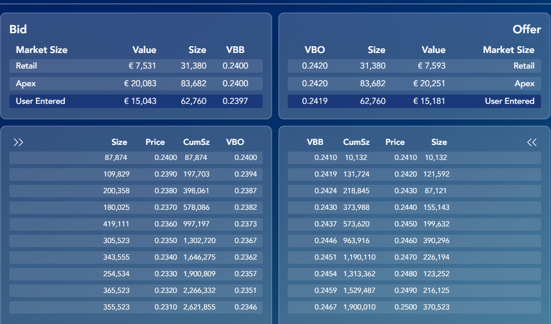Select offer depth row priced 0.2410
The width and height of the screenshot is (551, 324).
[414, 158]
